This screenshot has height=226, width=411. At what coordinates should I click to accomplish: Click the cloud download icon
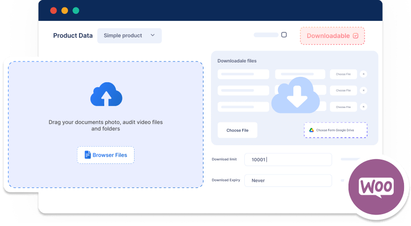point(296,95)
